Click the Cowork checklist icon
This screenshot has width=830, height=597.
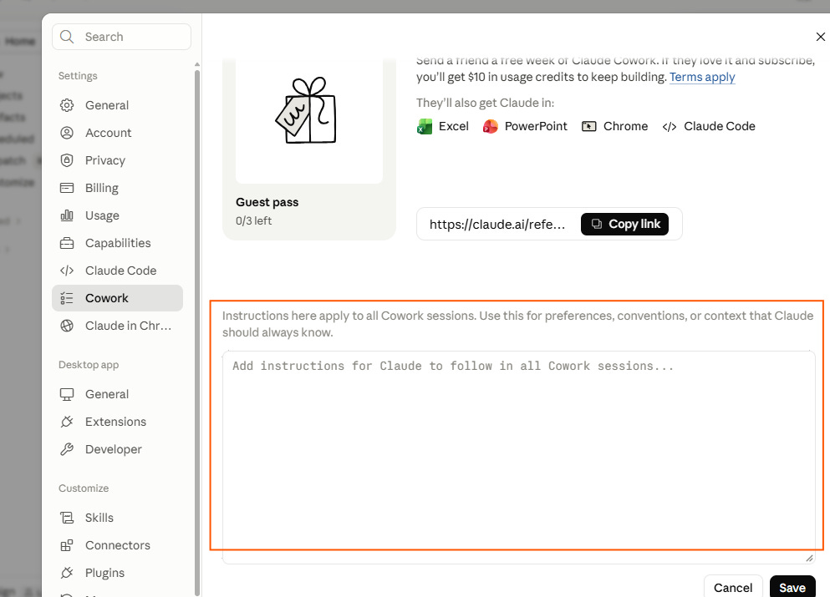click(x=67, y=298)
